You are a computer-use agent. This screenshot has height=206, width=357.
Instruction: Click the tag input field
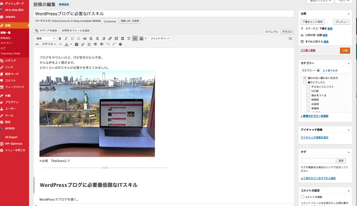(318, 160)
